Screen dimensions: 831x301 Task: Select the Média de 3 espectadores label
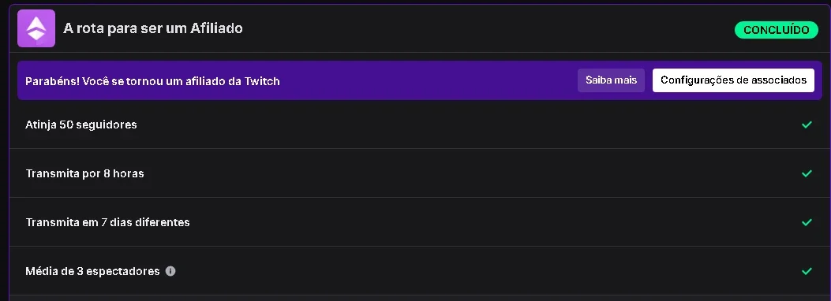pyautogui.click(x=93, y=271)
